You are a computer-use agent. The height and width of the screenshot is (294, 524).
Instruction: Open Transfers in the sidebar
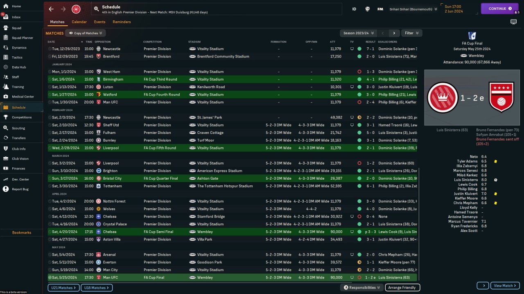pos(21,138)
